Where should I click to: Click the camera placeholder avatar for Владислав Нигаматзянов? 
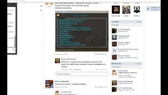tap(114, 50)
